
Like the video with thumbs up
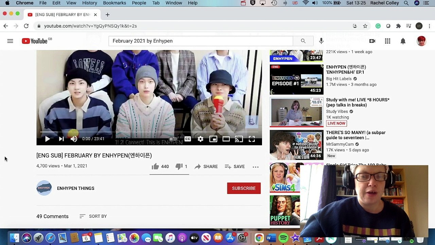[160, 166]
